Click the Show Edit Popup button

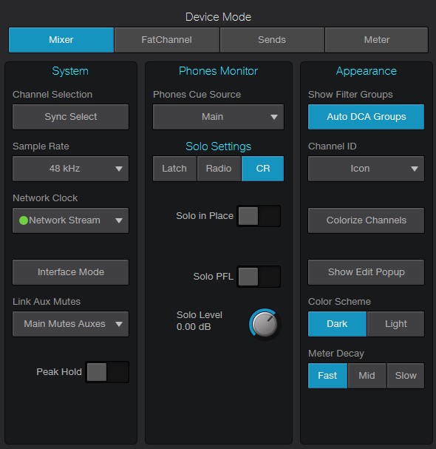pos(367,272)
